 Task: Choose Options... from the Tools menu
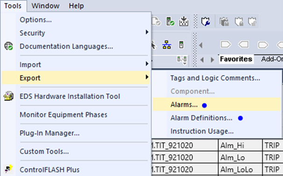pos(35,20)
